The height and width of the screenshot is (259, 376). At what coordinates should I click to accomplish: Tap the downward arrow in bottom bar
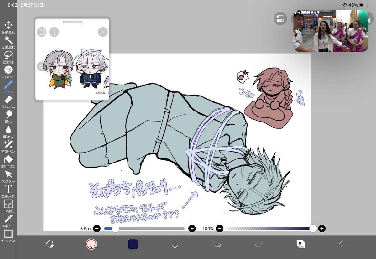(x=175, y=244)
